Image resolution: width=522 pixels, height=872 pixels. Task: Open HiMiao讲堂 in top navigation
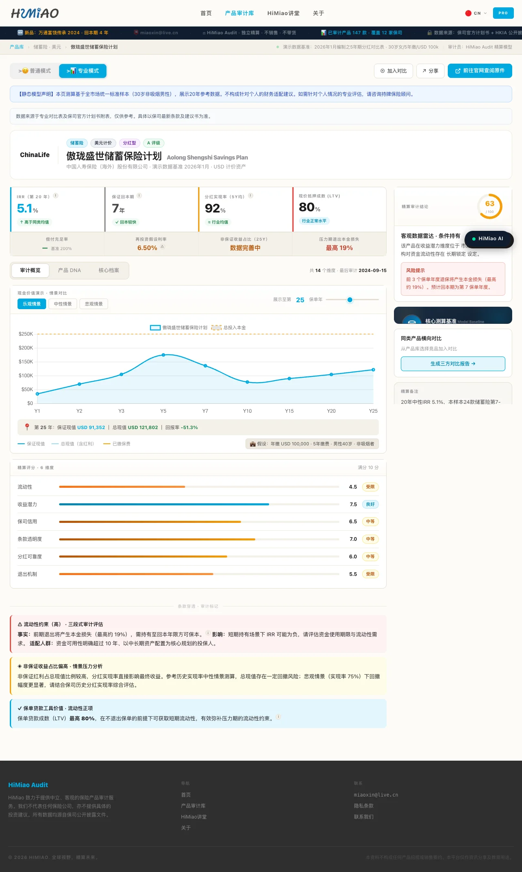tap(283, 13)
